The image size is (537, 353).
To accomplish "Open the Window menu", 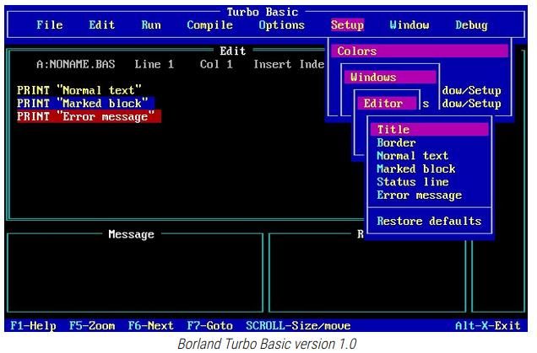I will (x=410, y=25).
